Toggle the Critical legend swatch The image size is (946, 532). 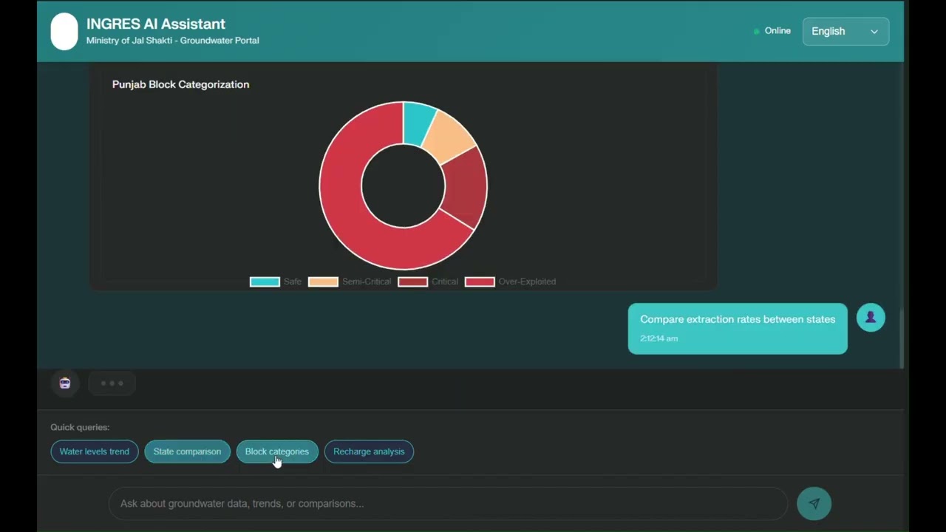point(412,282)
